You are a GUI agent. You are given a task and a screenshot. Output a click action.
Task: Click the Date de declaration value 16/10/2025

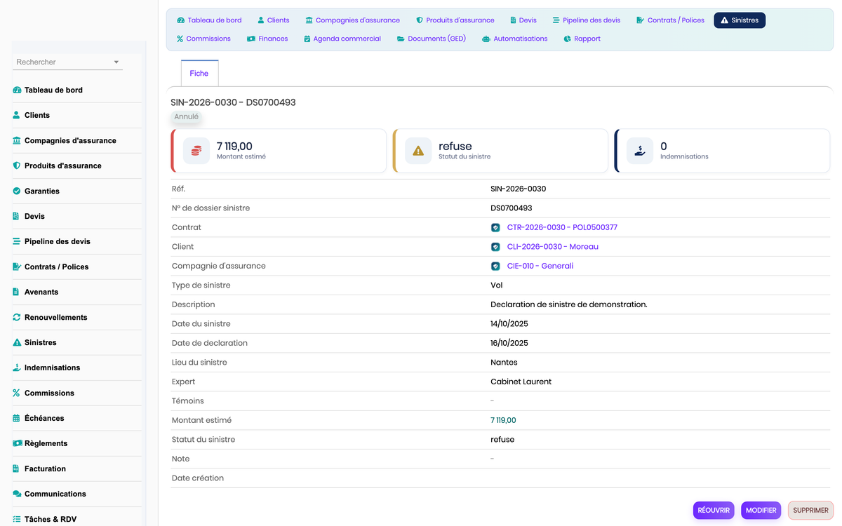[x=509, y=343]
